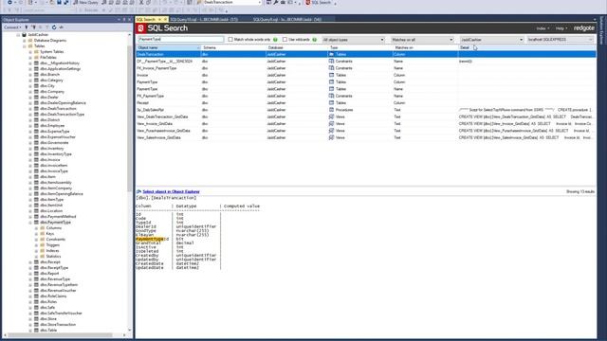This screenshot has height=341, width=607.
Task: Select the Indexes folder under dbo.PaymentType
Action: [x=53, y=250]
